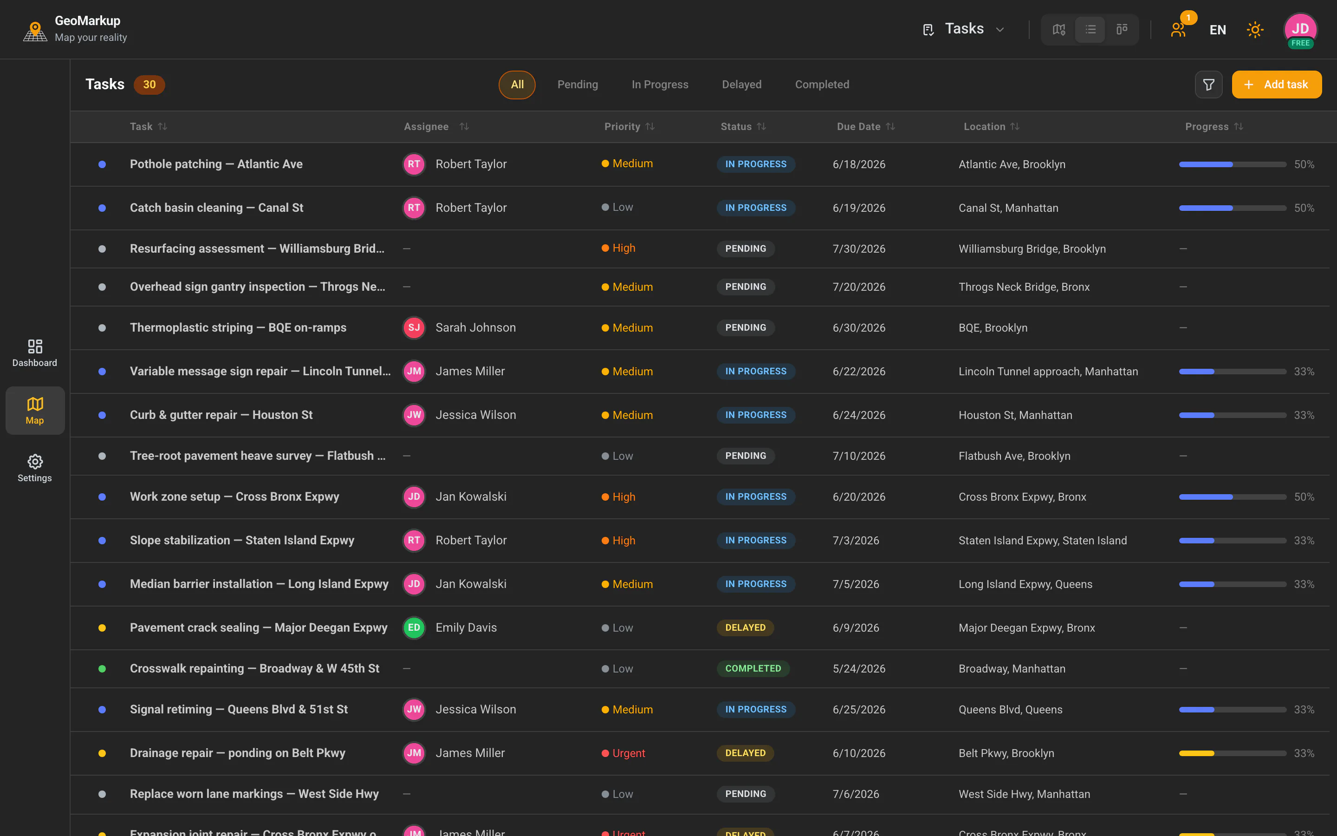Click JW avatar in Curb & gutter row
Viewport: 1337px width, 836px height.
pos(414,415)
